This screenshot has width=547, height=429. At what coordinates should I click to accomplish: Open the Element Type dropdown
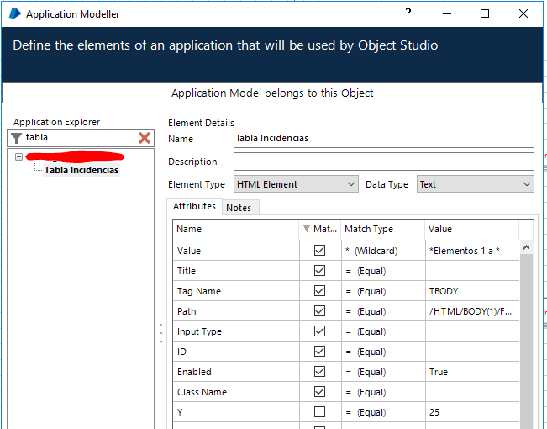297,184
